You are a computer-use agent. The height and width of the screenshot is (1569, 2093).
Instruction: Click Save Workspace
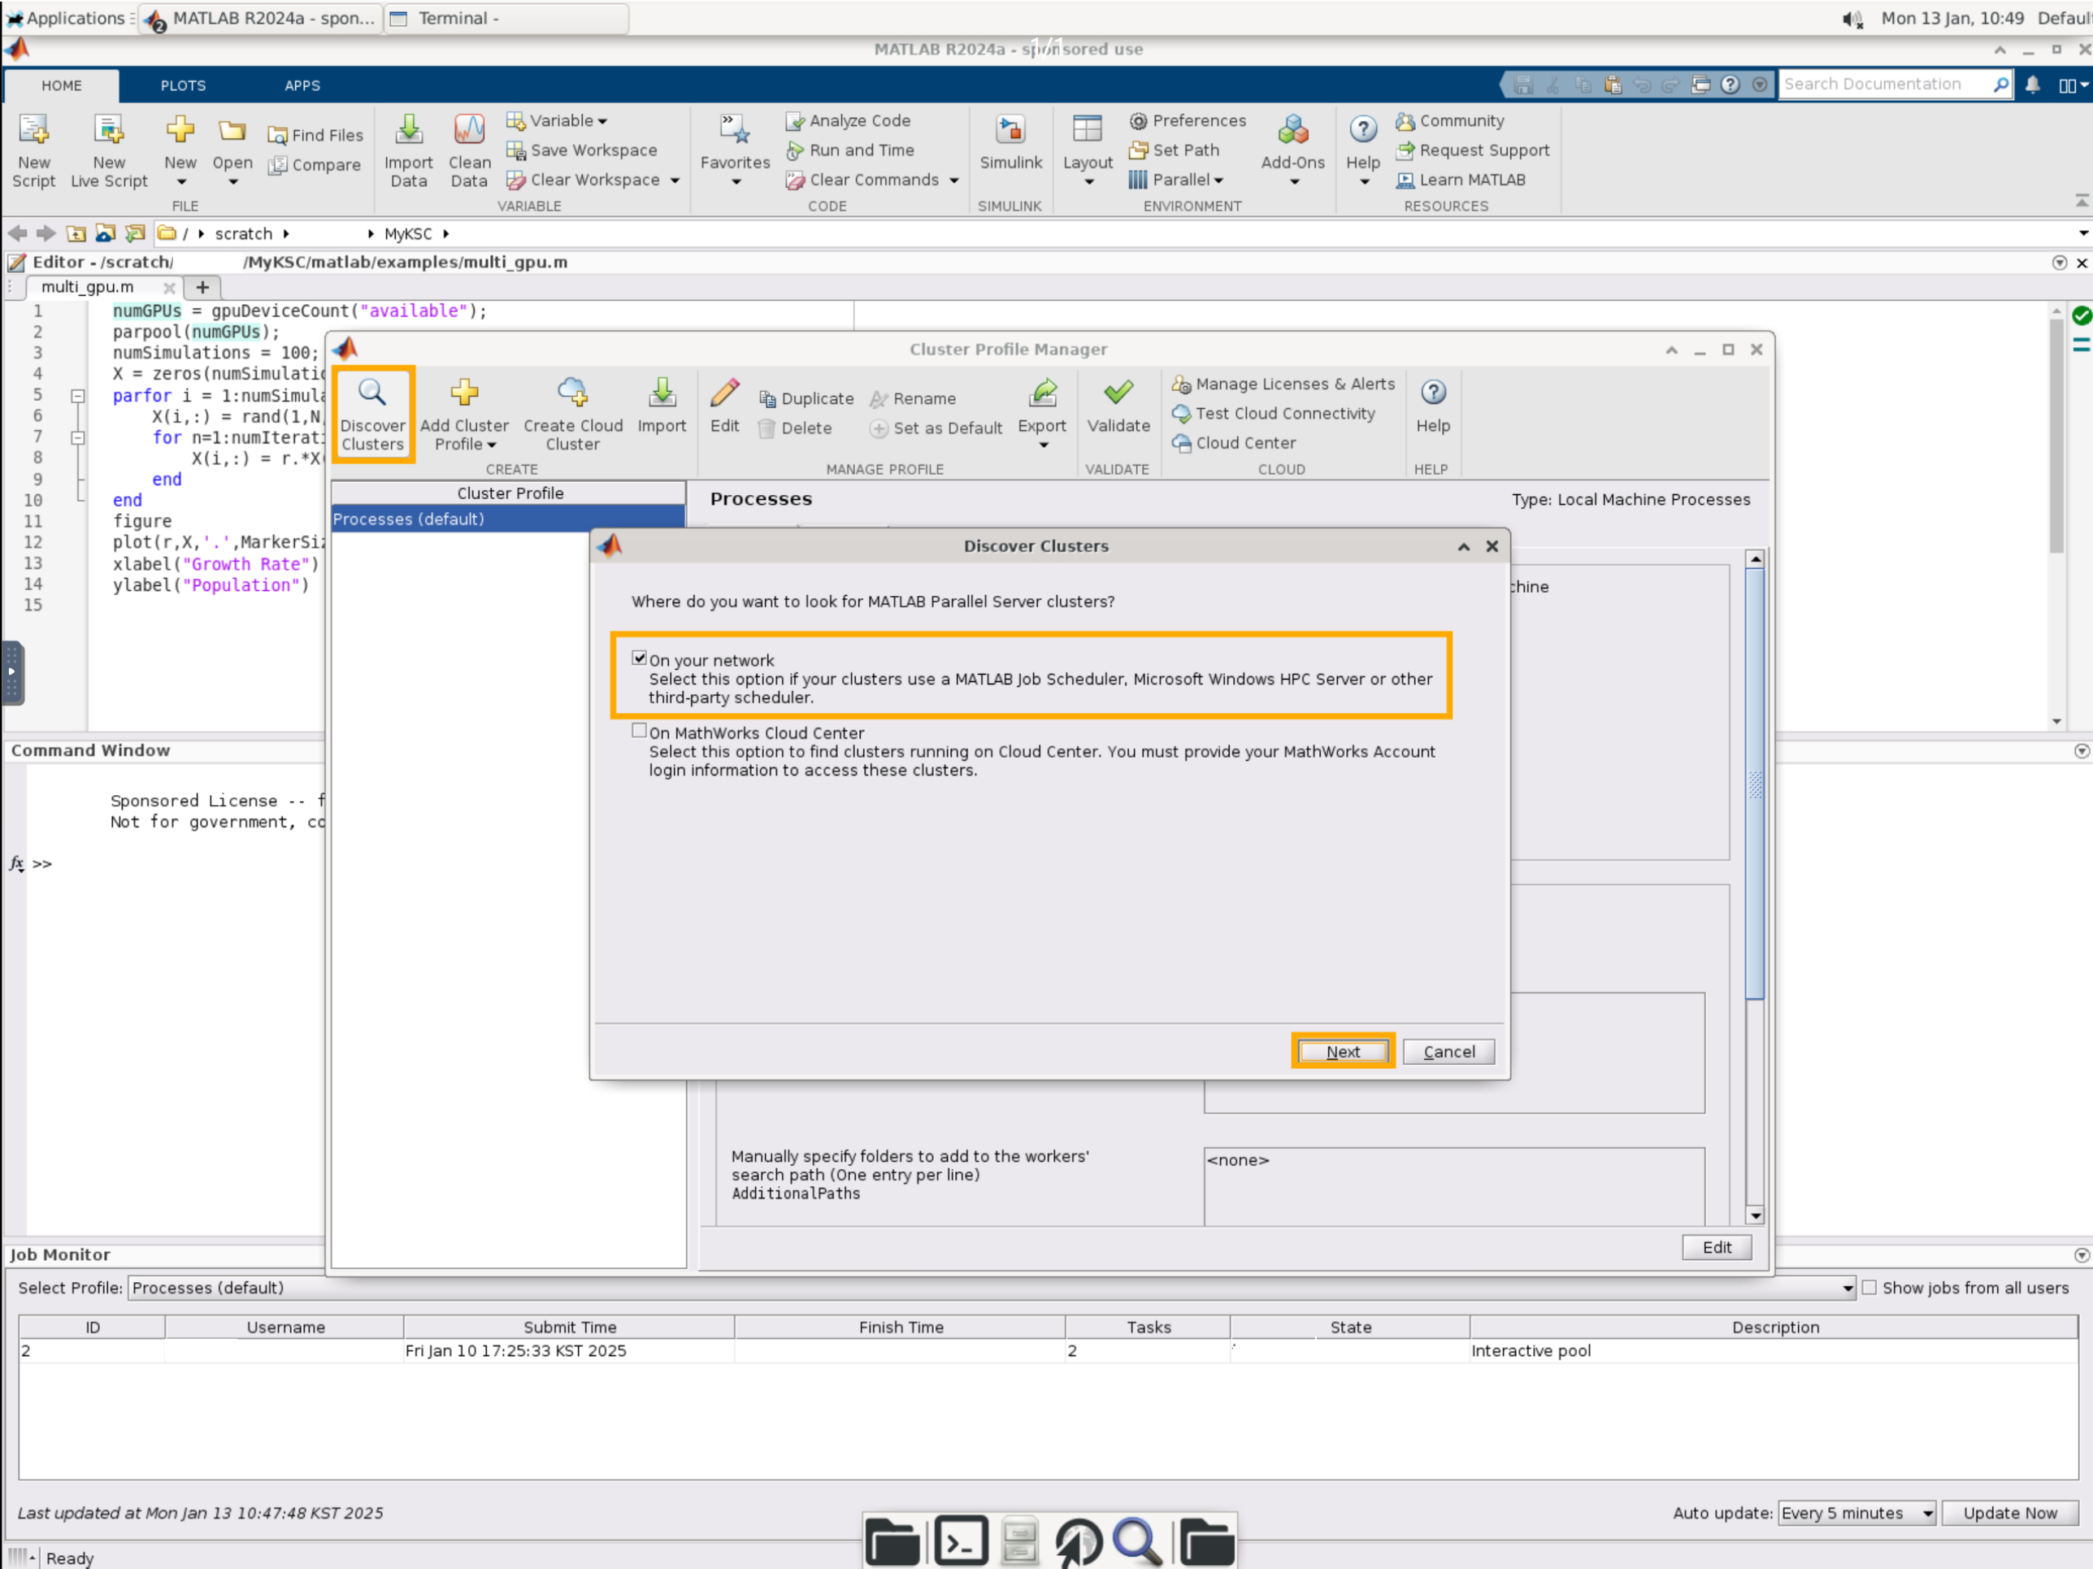click(x=582, y=150)
